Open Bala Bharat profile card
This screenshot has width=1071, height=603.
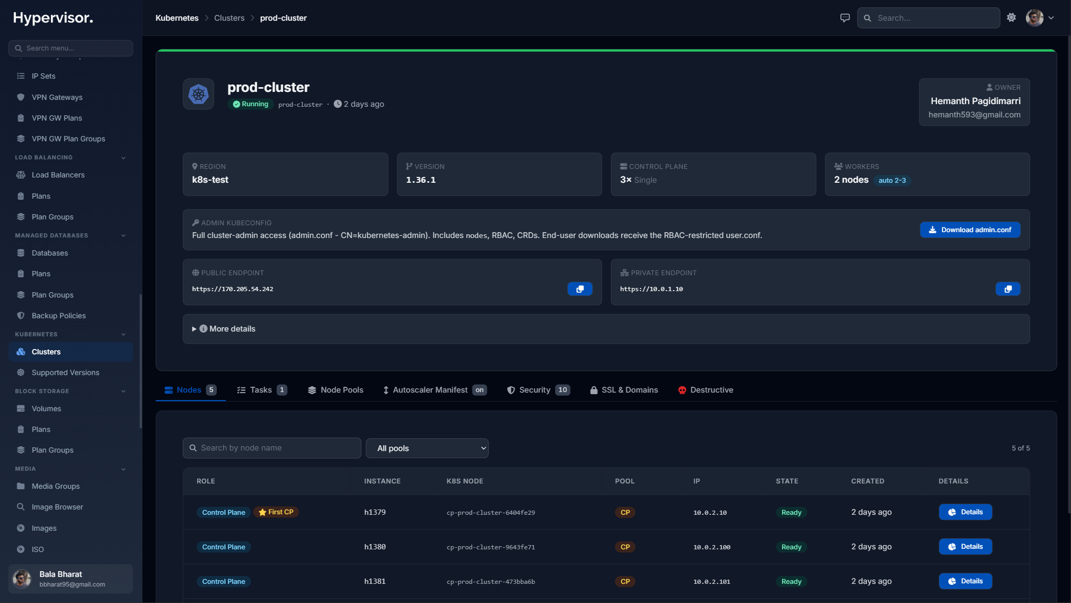(x=71, y=579)
